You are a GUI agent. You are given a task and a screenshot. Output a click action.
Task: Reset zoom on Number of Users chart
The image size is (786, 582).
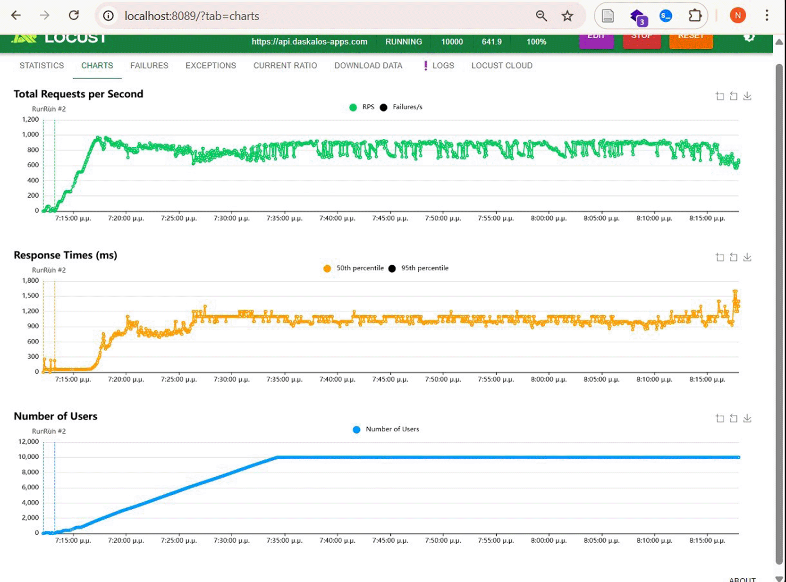click(734, 418)
